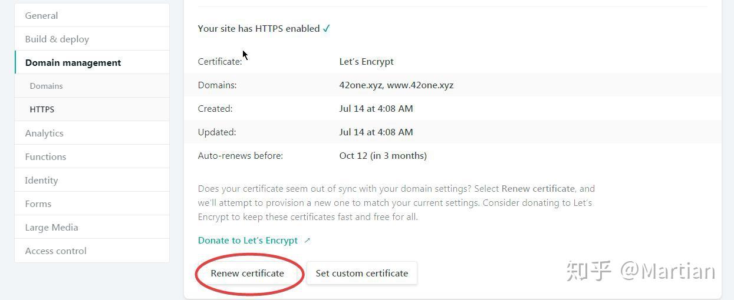Go to Access control settings
The height and width of the screenshot is (300, 734).
pyautogui.click(x=55, y=251)
